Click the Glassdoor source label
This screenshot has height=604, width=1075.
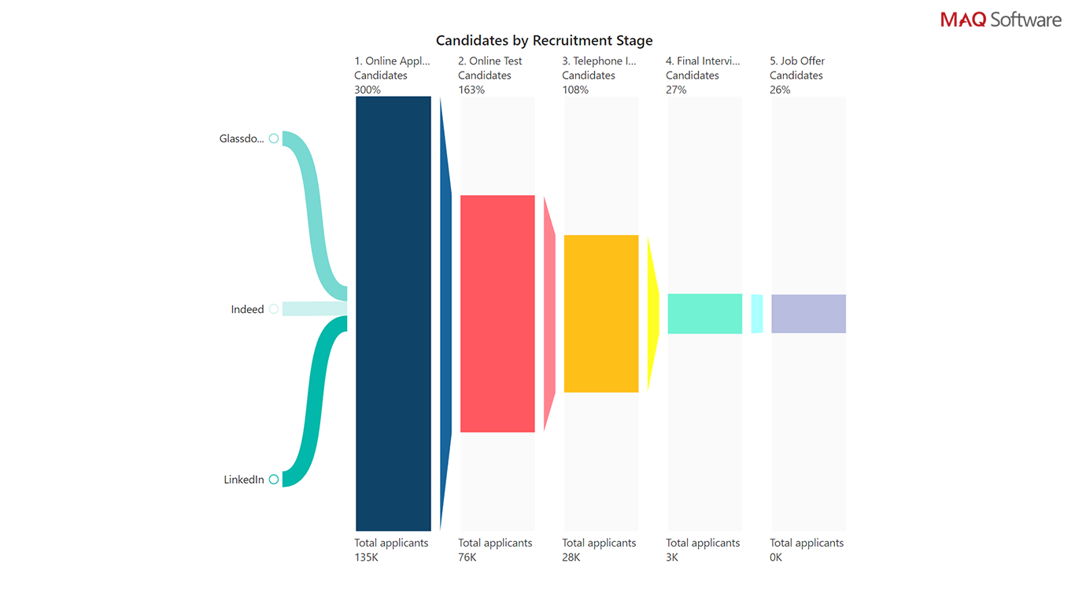242,138
